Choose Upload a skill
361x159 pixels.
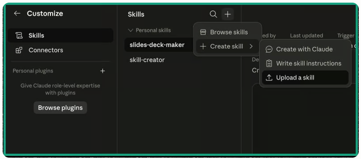pos(305,78)
